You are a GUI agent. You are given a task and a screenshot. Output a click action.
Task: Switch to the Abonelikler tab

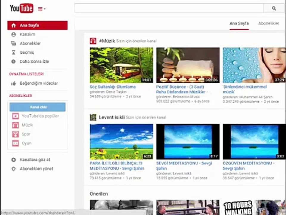point(268,23)
